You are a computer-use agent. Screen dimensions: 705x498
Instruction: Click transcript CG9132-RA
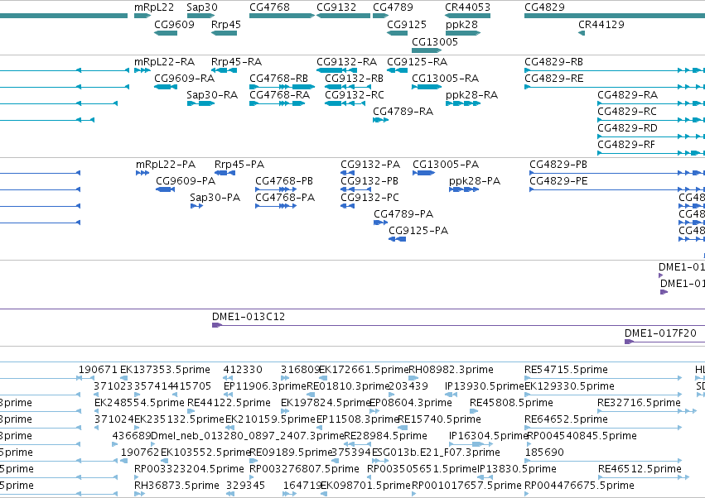[x=337, y=70]
